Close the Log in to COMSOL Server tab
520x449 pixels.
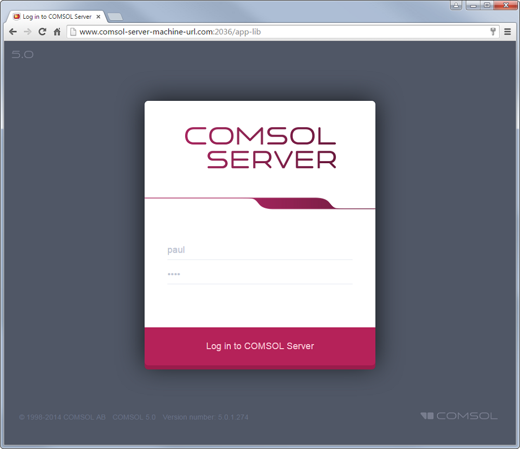[98, 17]
